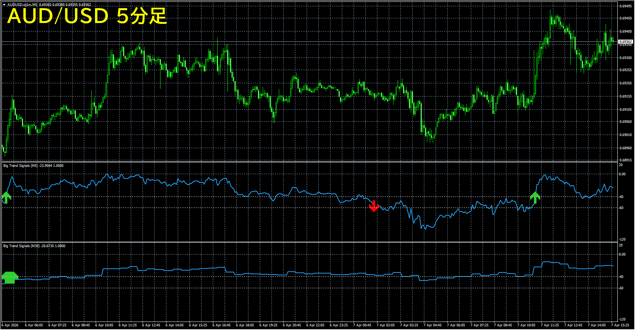Image resolution: width=635 pixels, height=330 pixels.
Task: Click the 6 Apr 12:45 time label
Action: [151, 325]
